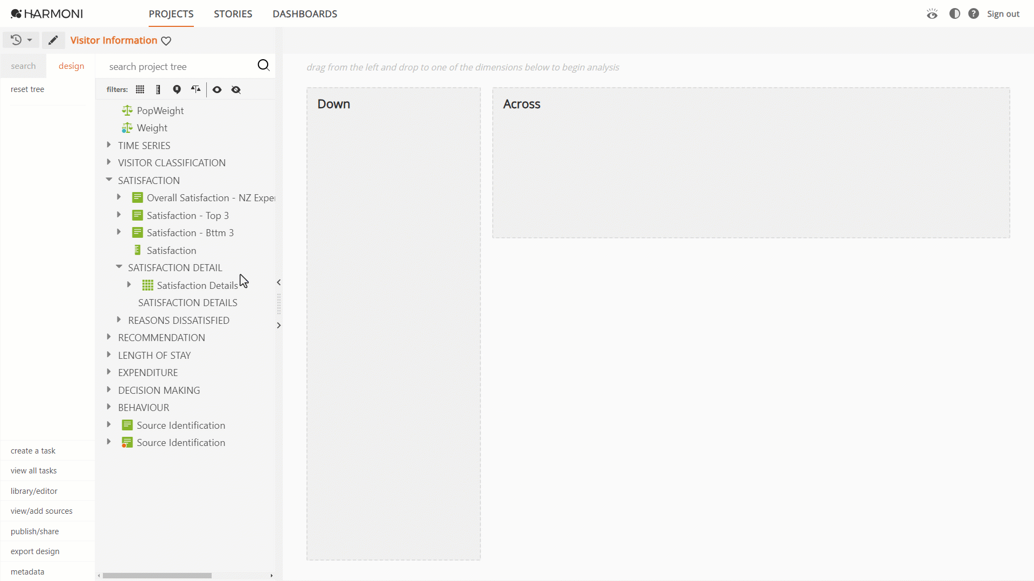
Task: Click view all tasks
Action: (33, 471)
